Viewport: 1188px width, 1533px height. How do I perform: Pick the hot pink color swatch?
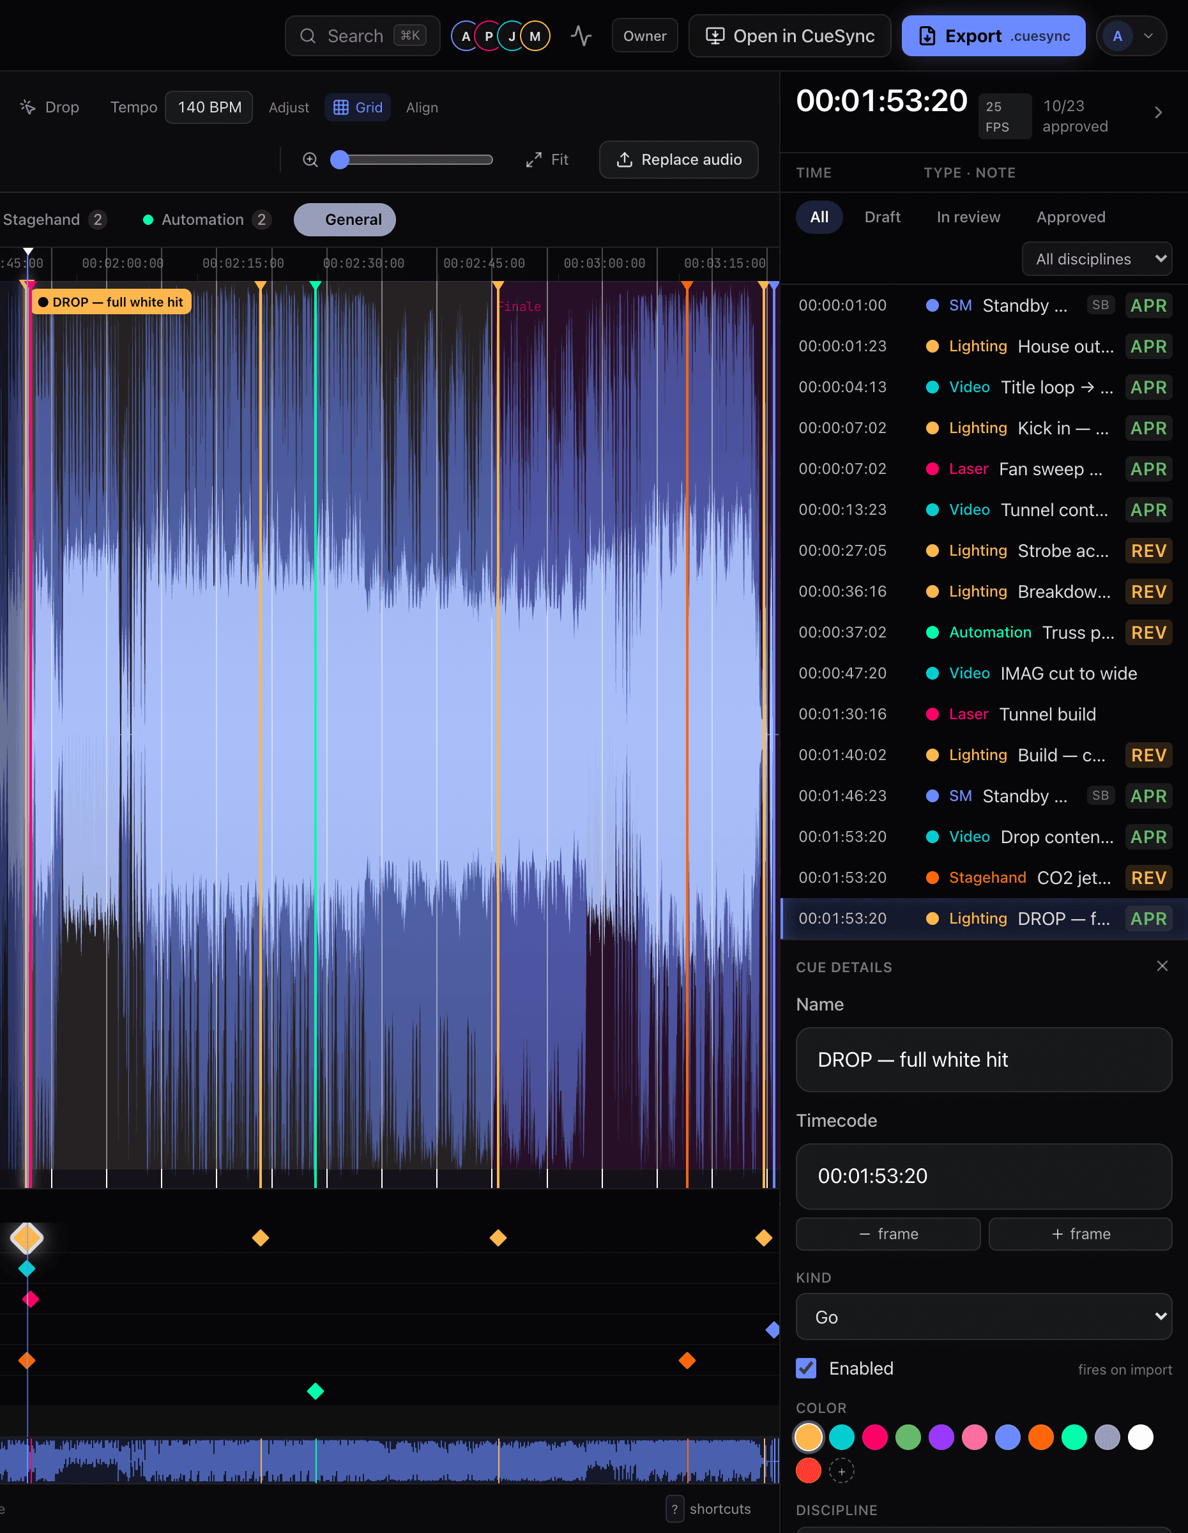[x=874, y=1437]
